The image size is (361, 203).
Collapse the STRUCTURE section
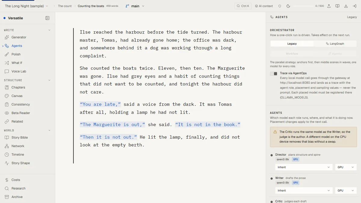point(49,80)
